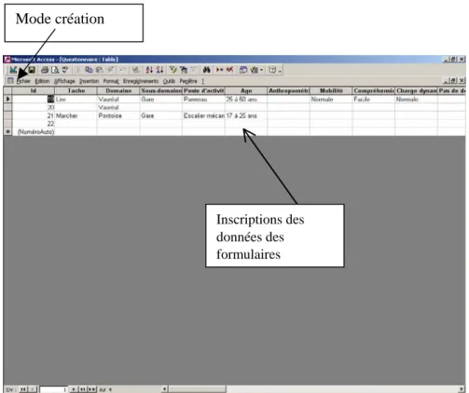Click the '17 à 25 ans' Age cell

coord(246,115)
